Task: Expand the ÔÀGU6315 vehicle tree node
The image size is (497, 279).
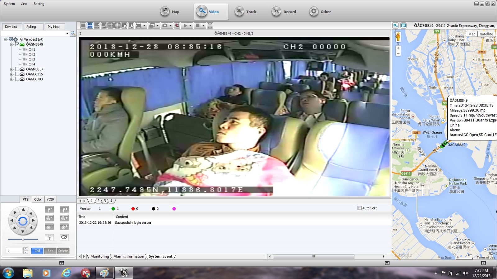Action: 11,74
